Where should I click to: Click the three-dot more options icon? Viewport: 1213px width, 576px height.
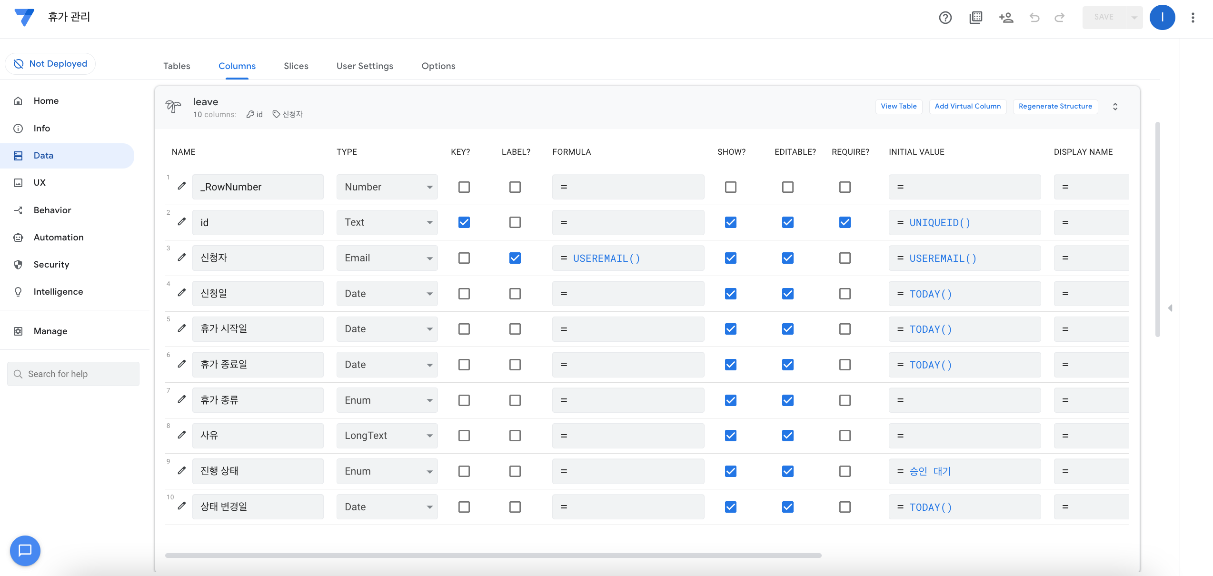click(1193, 18)
